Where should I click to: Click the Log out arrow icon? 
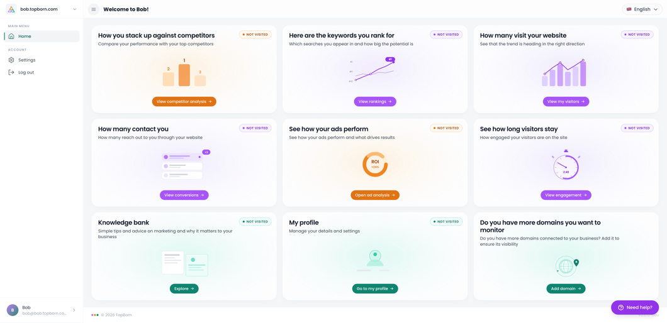11,72
